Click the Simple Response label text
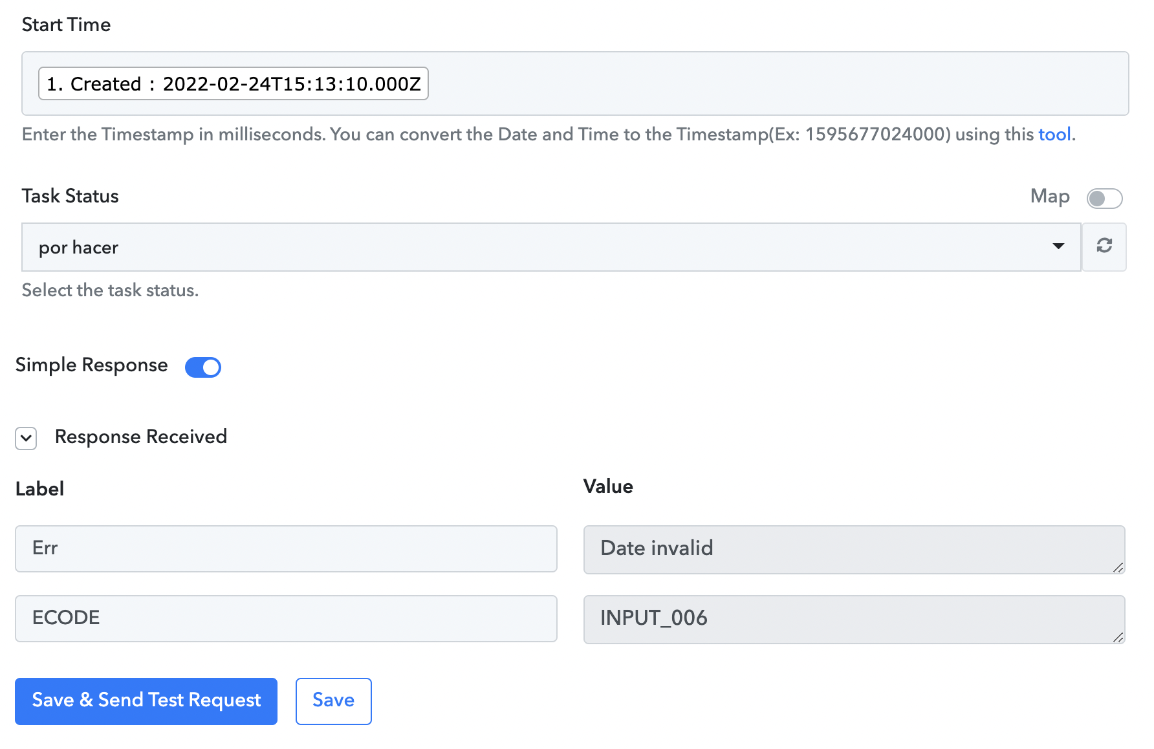The image size is (1154, 749). (91, 365)
